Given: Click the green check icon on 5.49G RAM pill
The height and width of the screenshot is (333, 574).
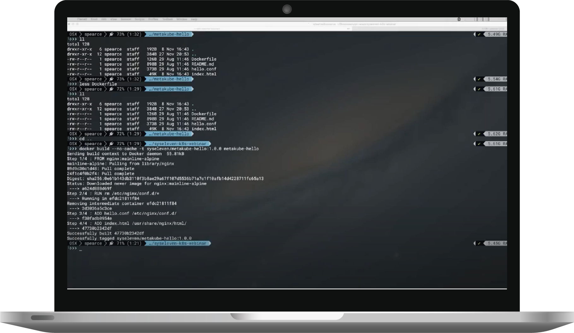Looking at the screenshot, I should [479, 34].
